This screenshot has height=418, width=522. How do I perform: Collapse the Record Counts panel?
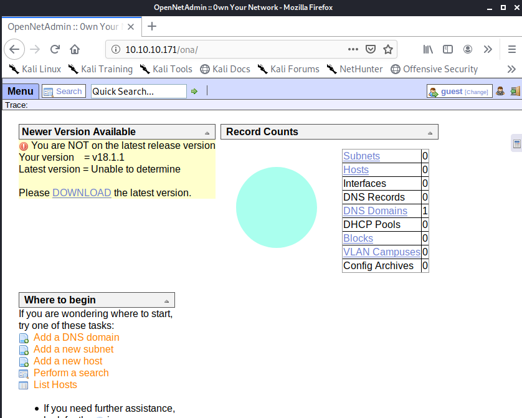coord(430,133)
